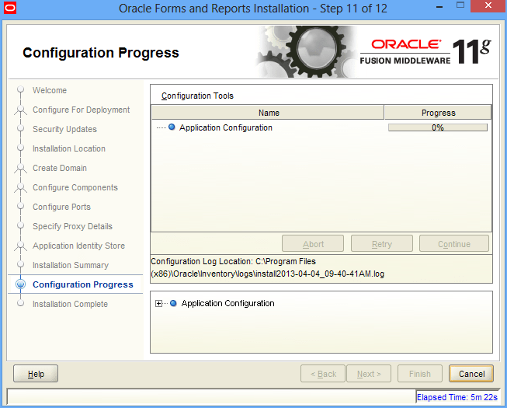
Task: Click Configure For Deployment step marker
Action: click(x=21, y=110)
